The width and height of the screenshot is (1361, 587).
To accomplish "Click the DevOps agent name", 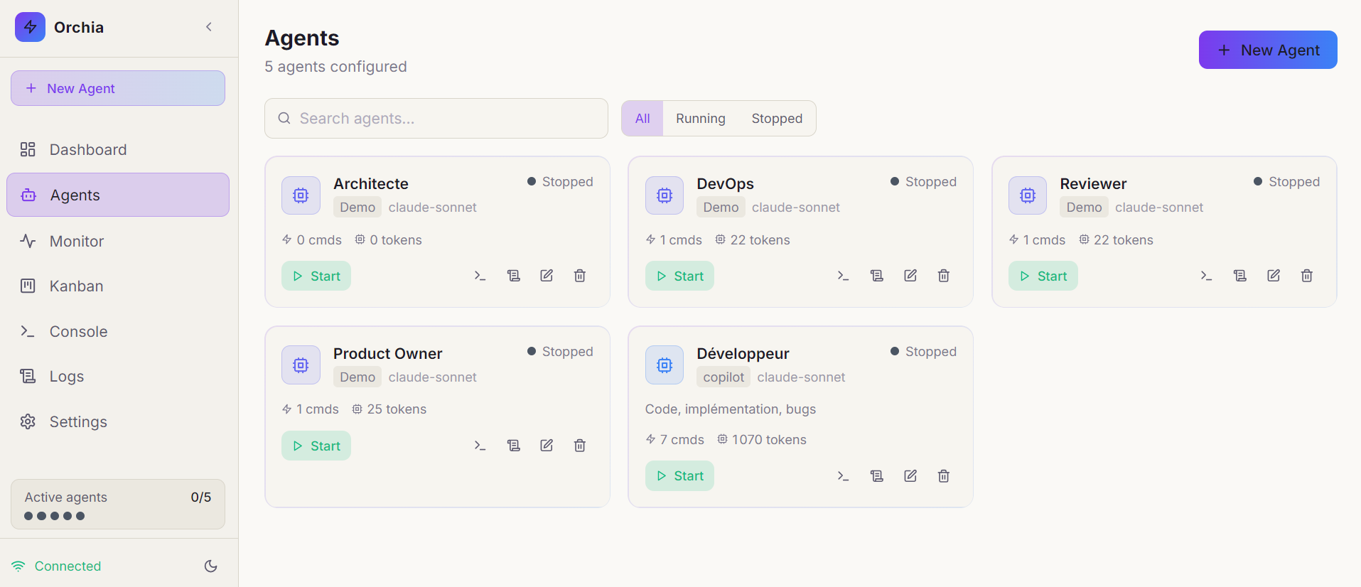I will pyautogui.click(x=725, y=183).
